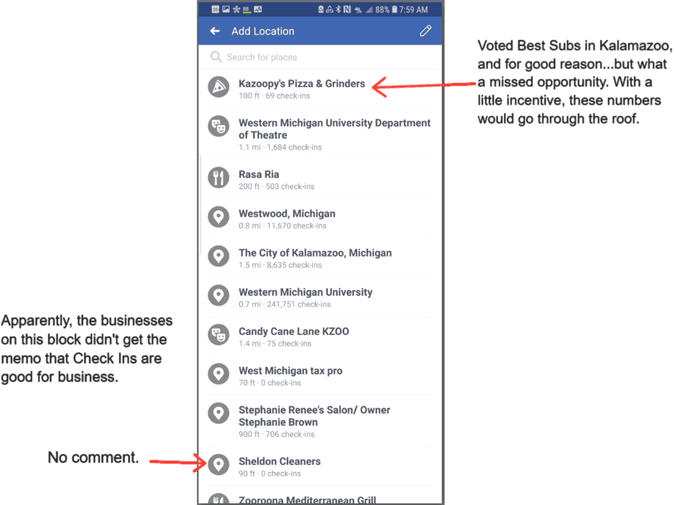The width and height of the screenshot is (675, 505).
Task: Click into the Search for places field
Action: point(320,57)
